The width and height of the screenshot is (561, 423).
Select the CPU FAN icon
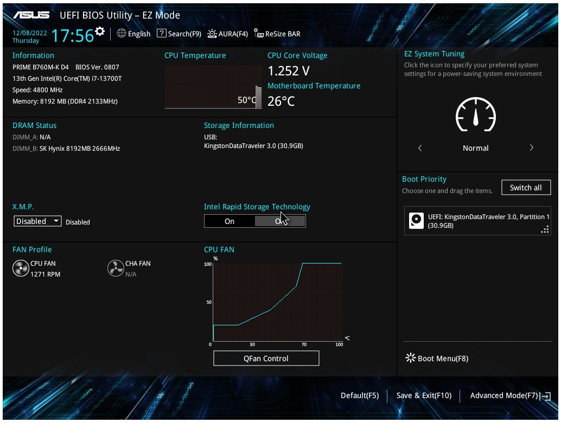(21, 268)
